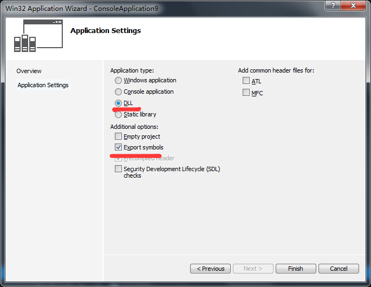Screen dimensions: 371x287
Task: Tick the ATL header files checkbox
Action: [x=246, y=81]
